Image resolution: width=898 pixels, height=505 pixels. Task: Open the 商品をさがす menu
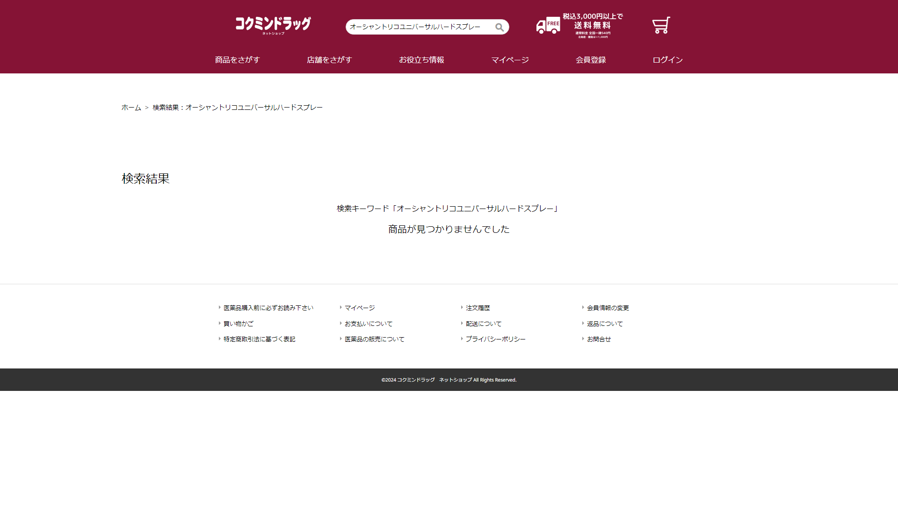click(x=237, y=60)
